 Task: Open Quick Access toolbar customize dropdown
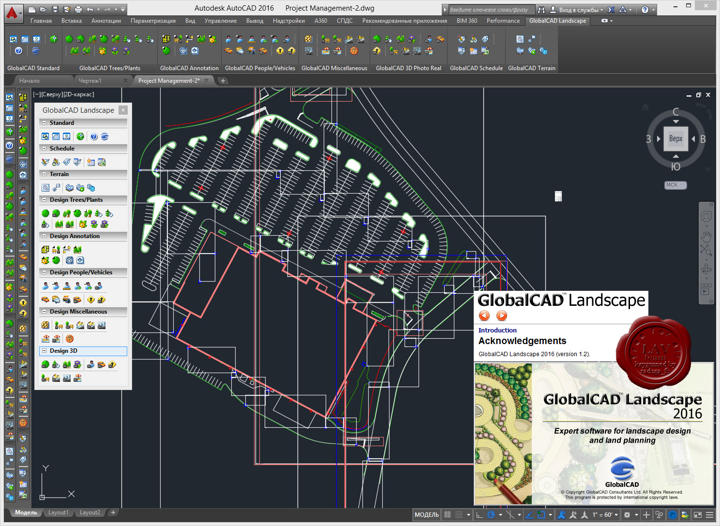[123, 9]
